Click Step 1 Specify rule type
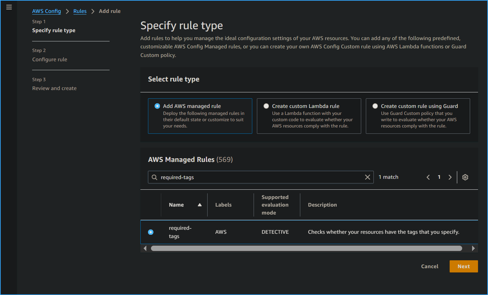 (54, 30)
